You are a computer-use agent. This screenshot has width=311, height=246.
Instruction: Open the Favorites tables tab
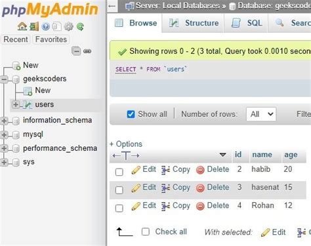click(51, 39)
